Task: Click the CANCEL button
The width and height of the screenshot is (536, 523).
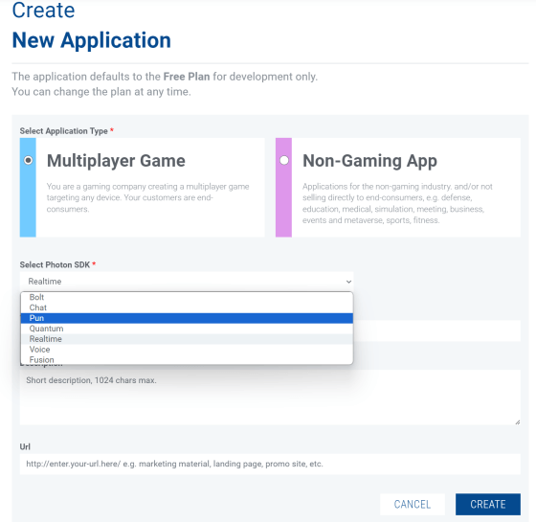Action: coord(413,504)
